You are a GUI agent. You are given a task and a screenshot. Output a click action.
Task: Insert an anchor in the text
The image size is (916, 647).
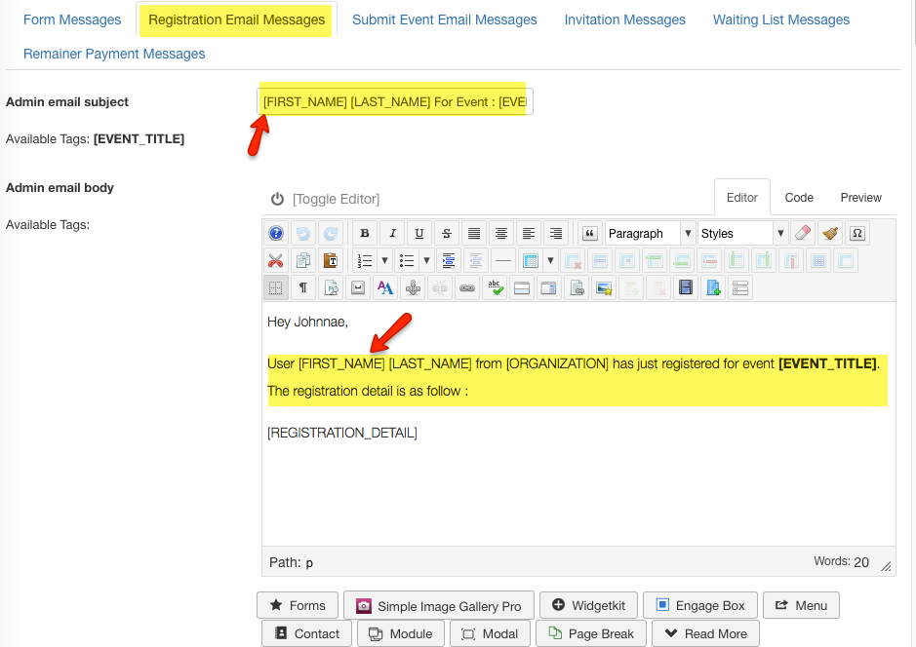413,286
